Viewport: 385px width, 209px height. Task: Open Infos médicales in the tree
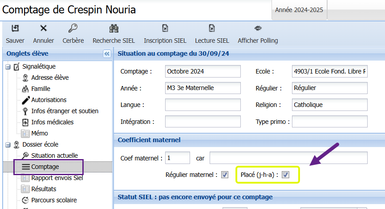tap(52, 122)
